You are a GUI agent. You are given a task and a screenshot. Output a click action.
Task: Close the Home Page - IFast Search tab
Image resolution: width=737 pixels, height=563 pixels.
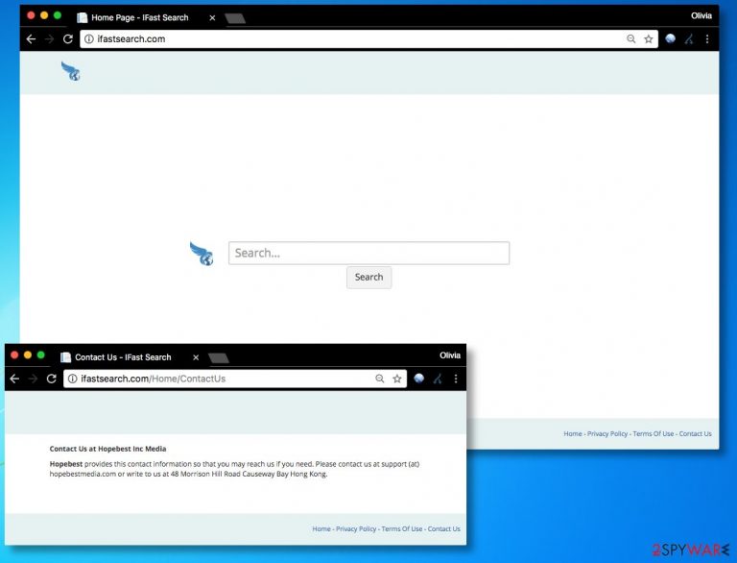[212, 18]
